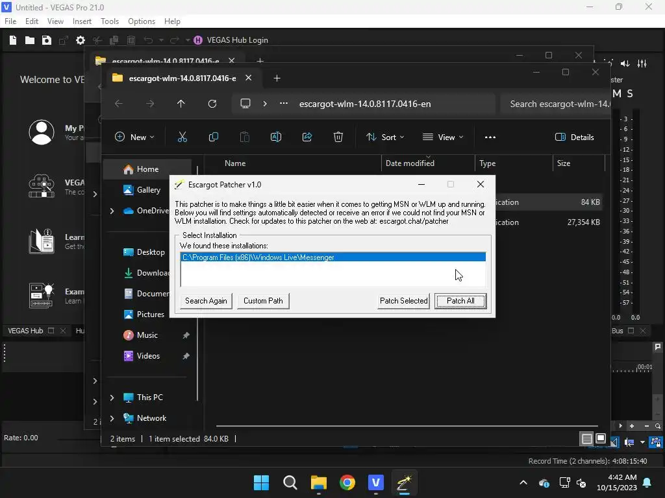Click Custom Path button
The width and height of the screenshot is (665, 498).
pyautogui.click(x=263, y=301)
